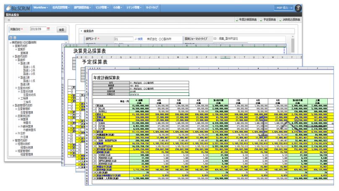Select the root company node 株式会社 ○○製作所 in tree
The width and height of the screenshot is (339, 191).
(x=24, y=43)
